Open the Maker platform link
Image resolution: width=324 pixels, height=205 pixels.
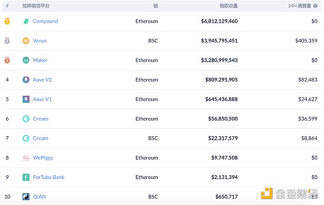point(40,60)
